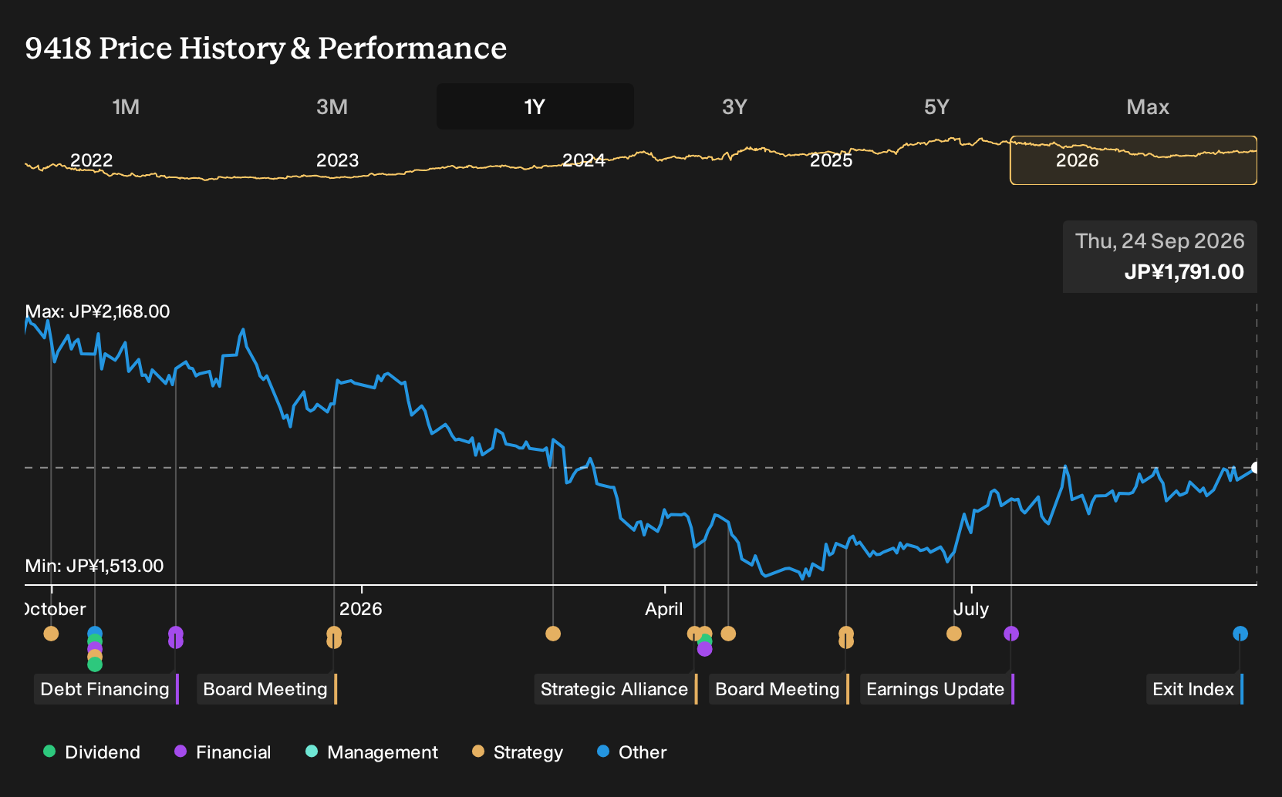Click 2024 in the overview timeline

tap(584, 160)
